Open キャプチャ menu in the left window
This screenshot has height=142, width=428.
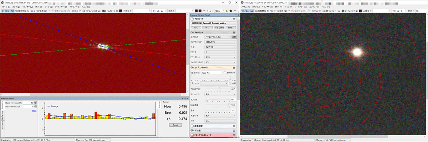click(x=27, y=7)
